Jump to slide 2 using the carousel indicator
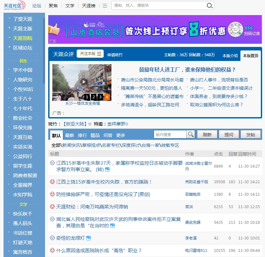 pyautogui.click(x=93, y=97)
